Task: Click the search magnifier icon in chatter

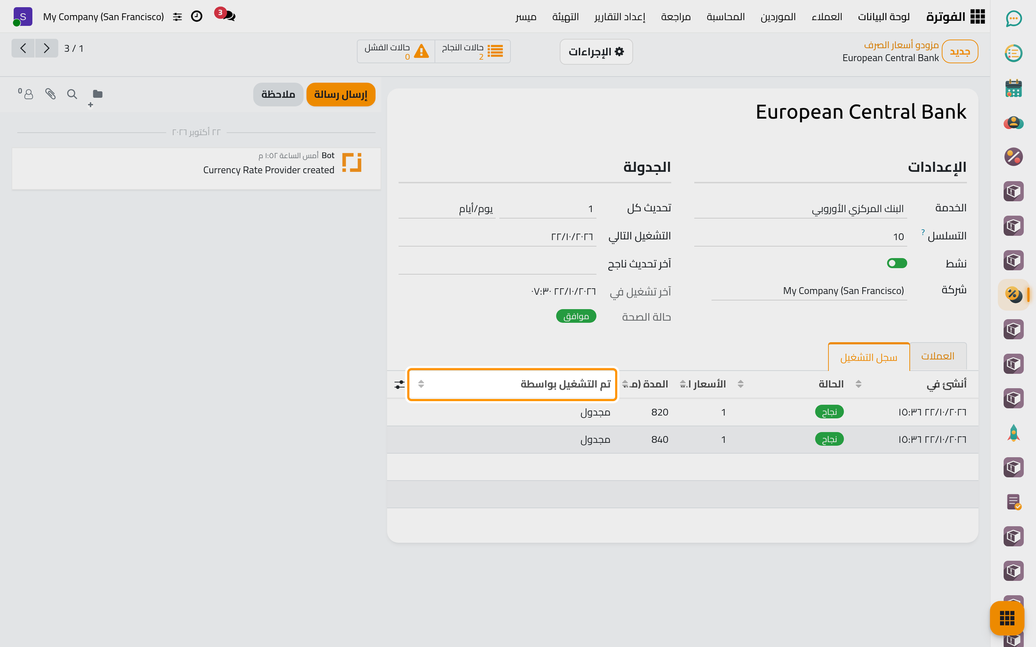Action: (x=72, y=94)
